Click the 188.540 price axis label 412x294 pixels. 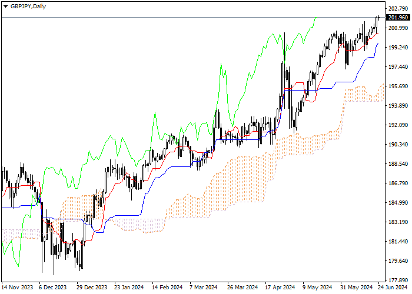point(398,164)
